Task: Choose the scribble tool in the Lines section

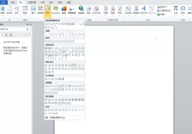Action: (x=83, y=34)
